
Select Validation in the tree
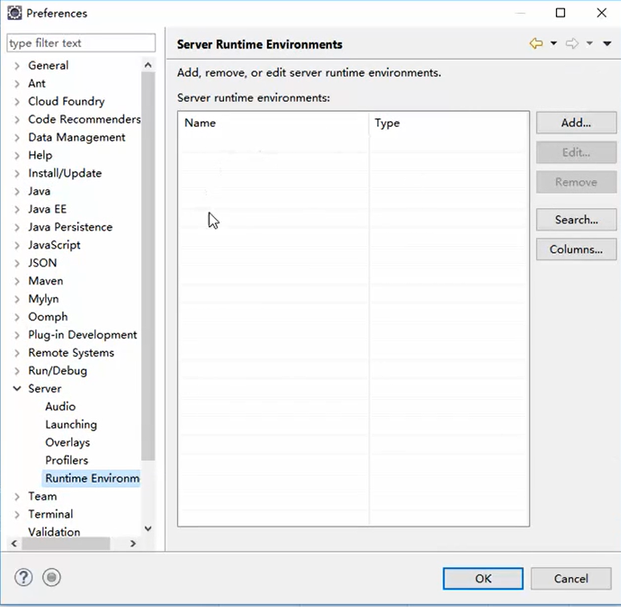[54, 532]
